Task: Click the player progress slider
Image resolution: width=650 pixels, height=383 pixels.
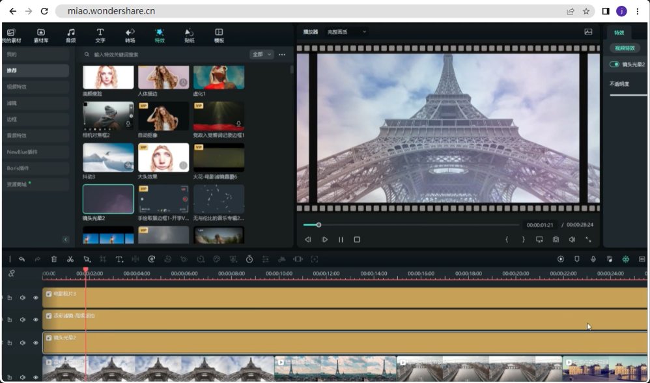Action: tap(411, 225)
